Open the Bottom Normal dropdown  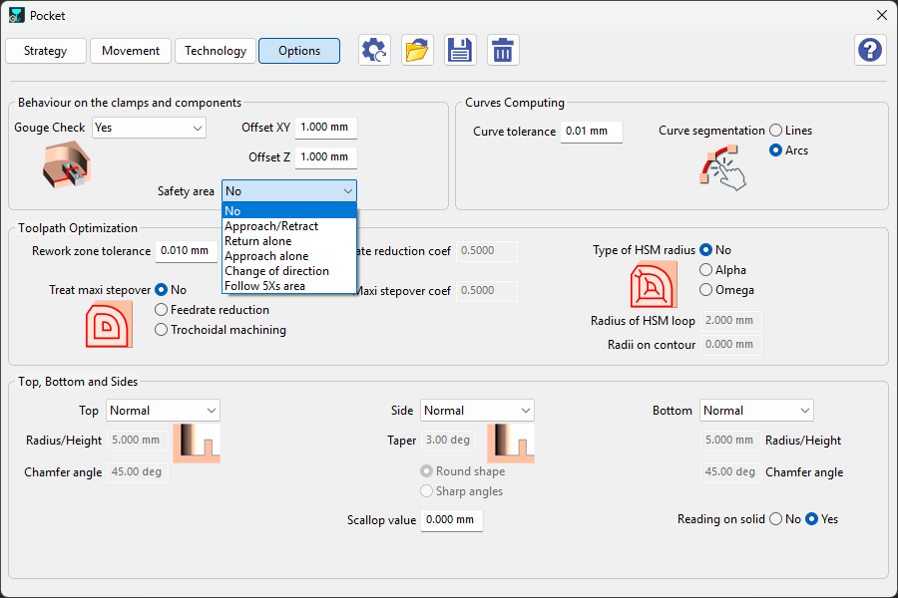coord(756,411)
